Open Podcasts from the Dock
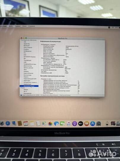 coord(75,123)
